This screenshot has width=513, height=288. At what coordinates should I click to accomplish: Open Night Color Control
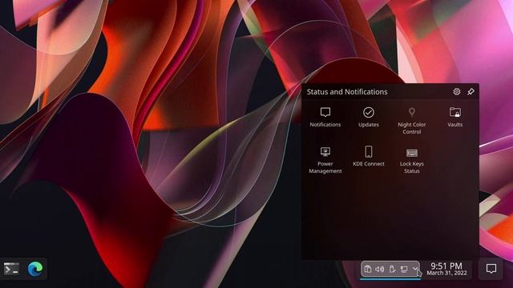pos(411,121)
